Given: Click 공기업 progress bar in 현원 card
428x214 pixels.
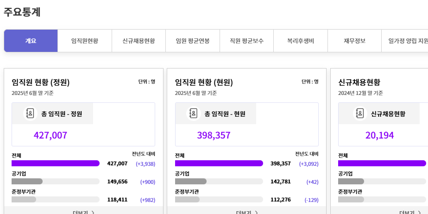Looking at the screenshot, I should tap(219, 181).
